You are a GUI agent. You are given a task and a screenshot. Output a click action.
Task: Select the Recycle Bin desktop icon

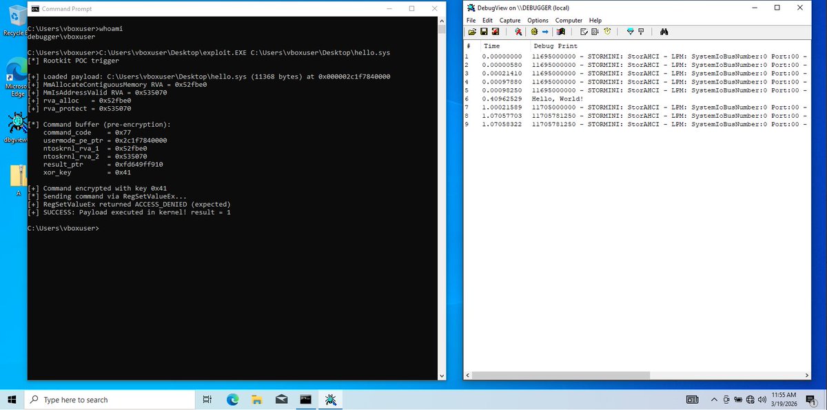click(15, 22)
